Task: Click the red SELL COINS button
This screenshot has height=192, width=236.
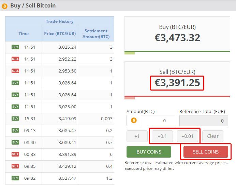Action: (x=206, y=152)
